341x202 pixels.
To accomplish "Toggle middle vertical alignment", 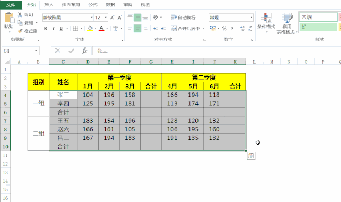I will point(138,18).
